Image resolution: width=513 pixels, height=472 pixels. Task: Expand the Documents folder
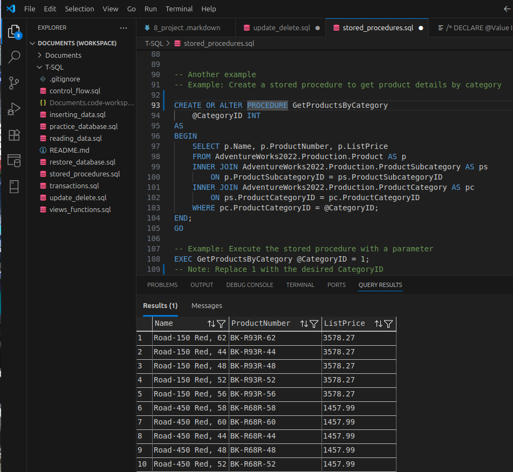pos(63,55)
